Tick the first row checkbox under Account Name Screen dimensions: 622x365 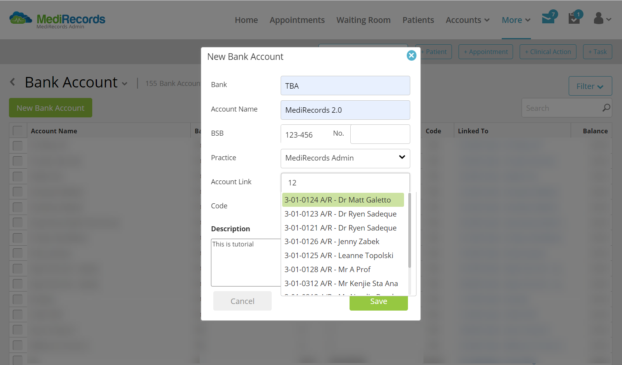pos(18,146)
